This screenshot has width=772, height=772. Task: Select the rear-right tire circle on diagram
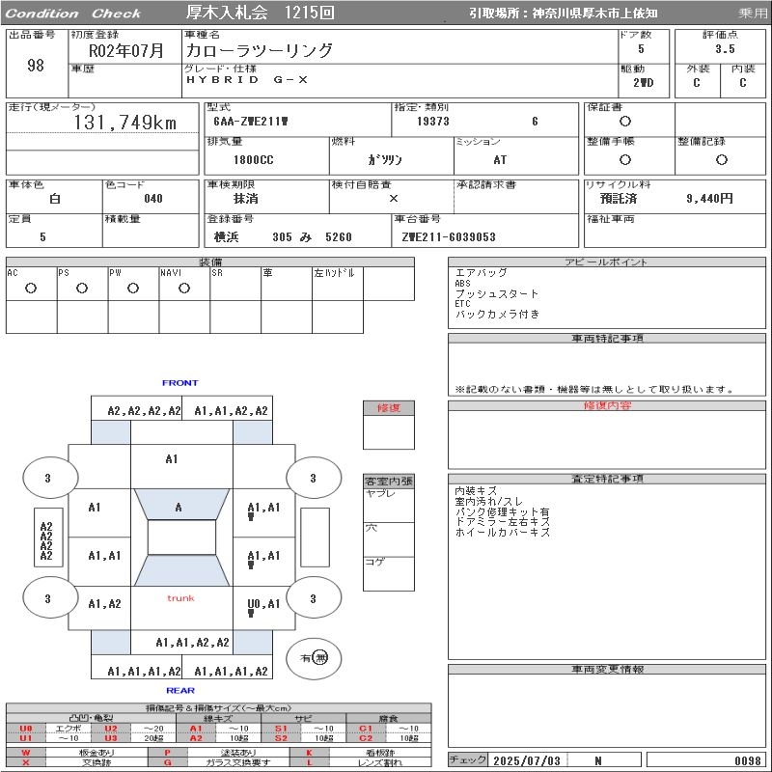(312, 599)
